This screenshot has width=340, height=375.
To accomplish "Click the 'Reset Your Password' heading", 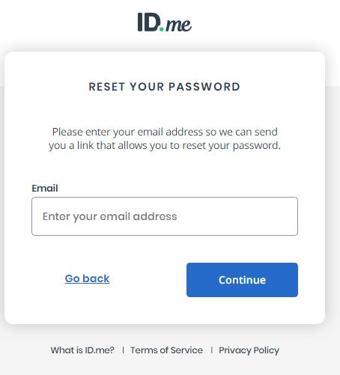I will 165,87.
